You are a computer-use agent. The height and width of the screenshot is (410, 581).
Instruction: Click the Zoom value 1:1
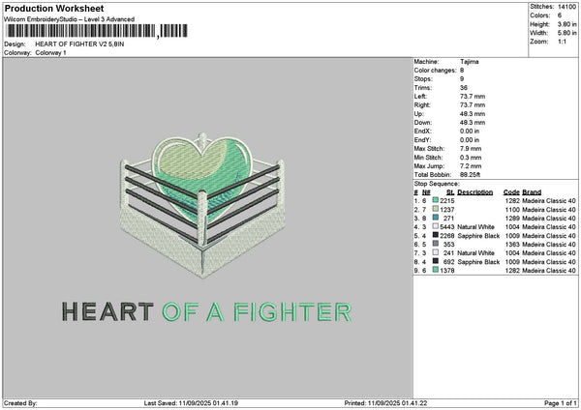(562, 42)
